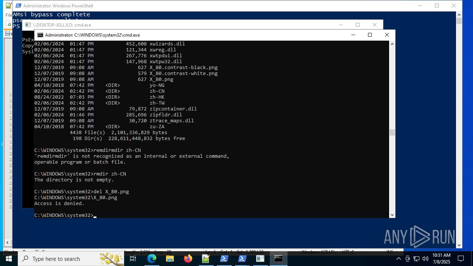Click 'remdirmdir zh-CN' command line
Image resolution: width=473 pixels, height=266 pixels.
pyautogui.click(x=88, y=150)
